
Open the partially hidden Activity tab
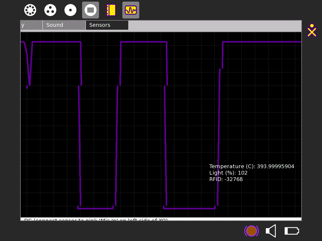point(31,25)
